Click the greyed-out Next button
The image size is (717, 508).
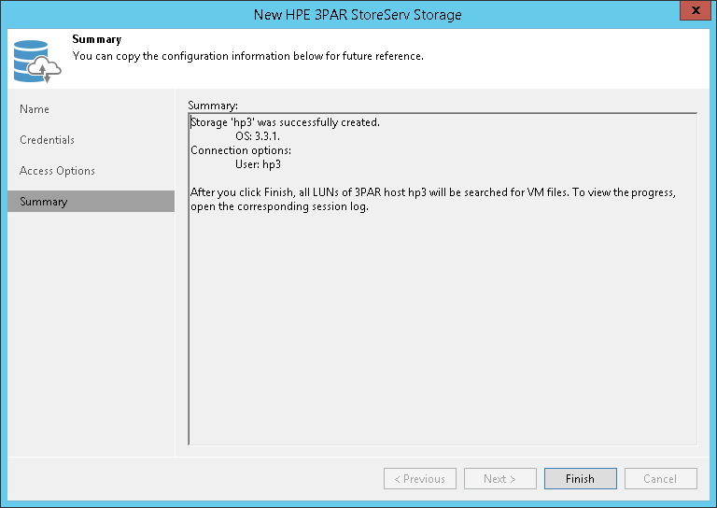499,479
